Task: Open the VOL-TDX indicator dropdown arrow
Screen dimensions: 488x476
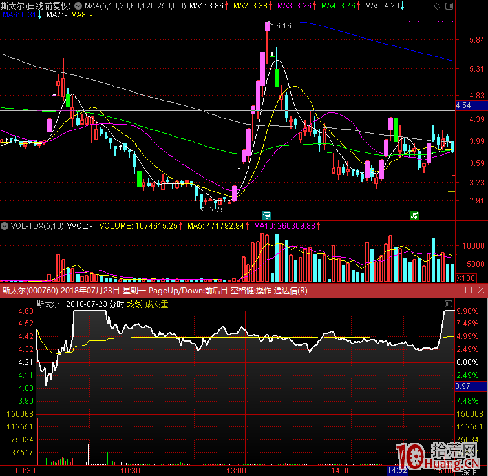Action: (x=5, y=226)
